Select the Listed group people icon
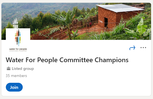 (9, 68)
